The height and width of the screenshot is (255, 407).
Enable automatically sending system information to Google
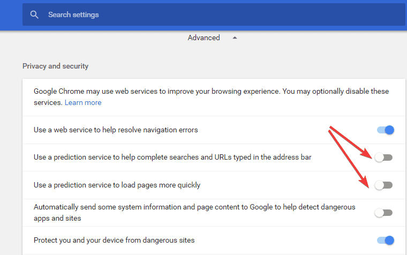tap(383, 213)
